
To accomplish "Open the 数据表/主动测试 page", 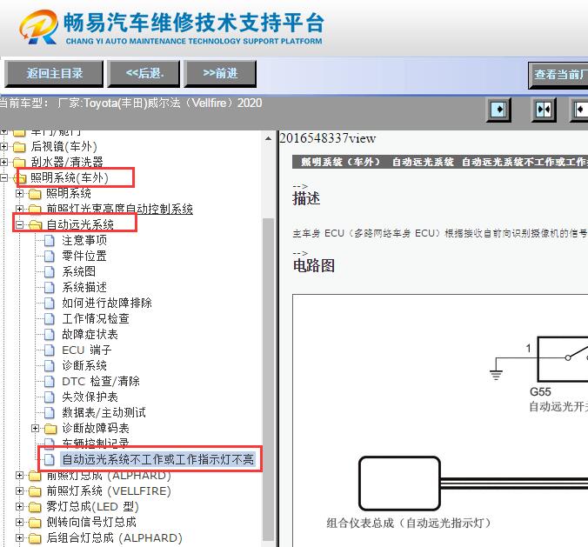I will click(x=104, y=413).
